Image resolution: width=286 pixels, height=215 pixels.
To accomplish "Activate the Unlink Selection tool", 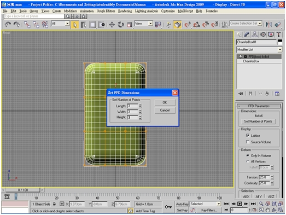I will coord(36,25).
